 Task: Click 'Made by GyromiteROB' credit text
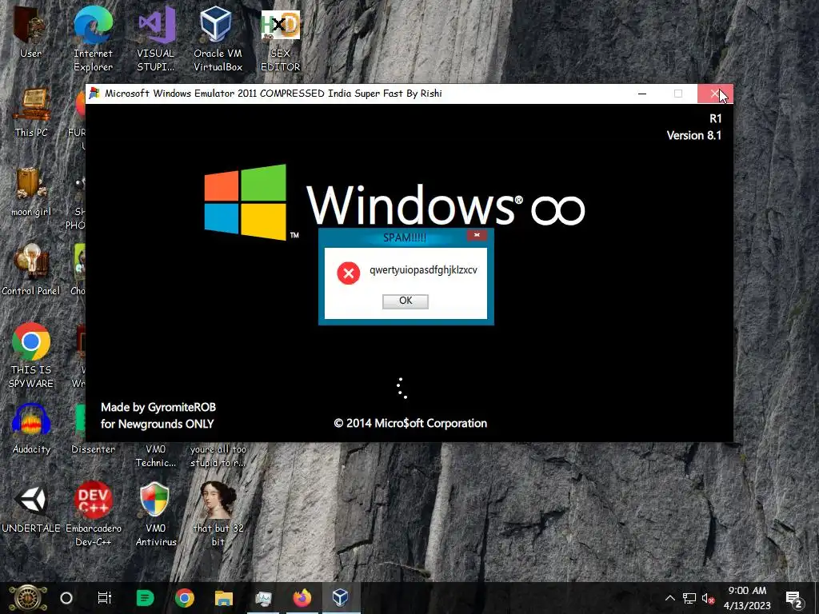(158, 407)
